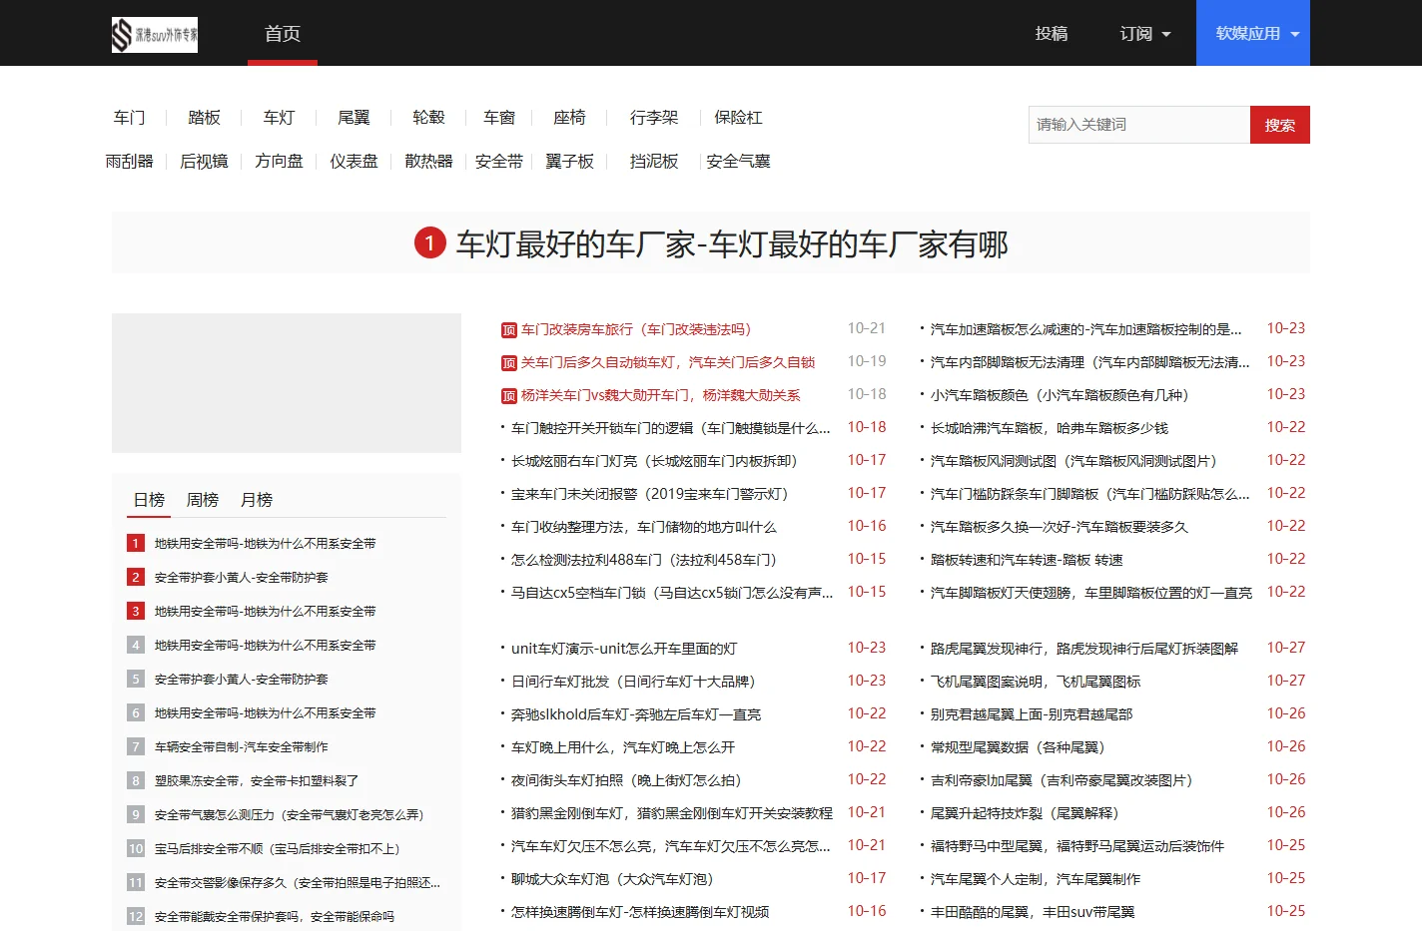The image size is (1422, 931).
Task: Click the red 搜索 button
Action: (1280, 125)
